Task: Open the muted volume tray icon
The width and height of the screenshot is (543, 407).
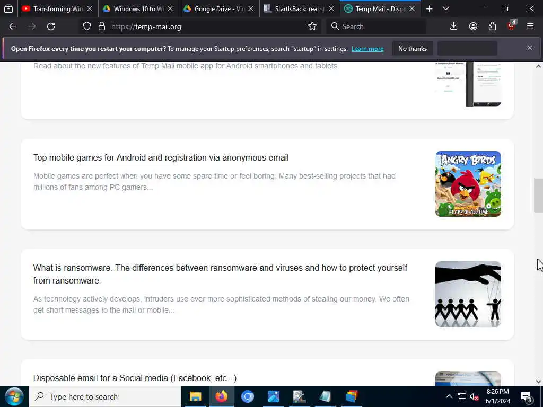Action: (475, 396)
